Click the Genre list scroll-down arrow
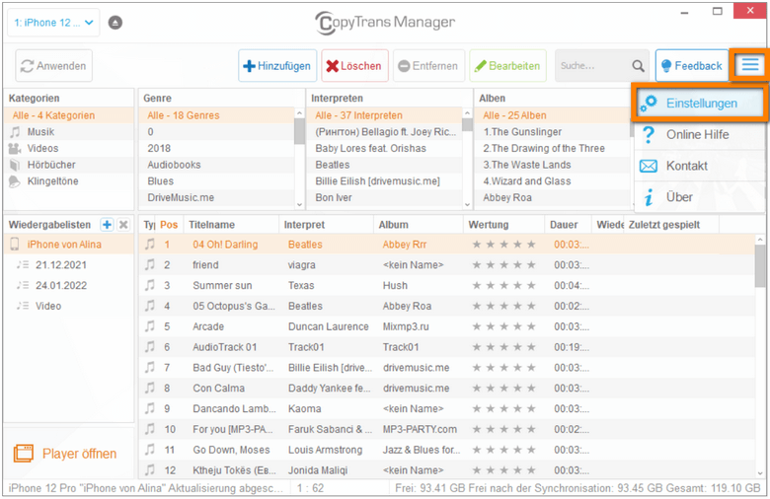 [299, 204]
